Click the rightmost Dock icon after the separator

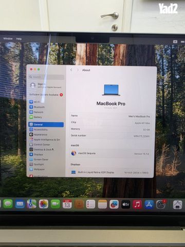coord(177,205)
